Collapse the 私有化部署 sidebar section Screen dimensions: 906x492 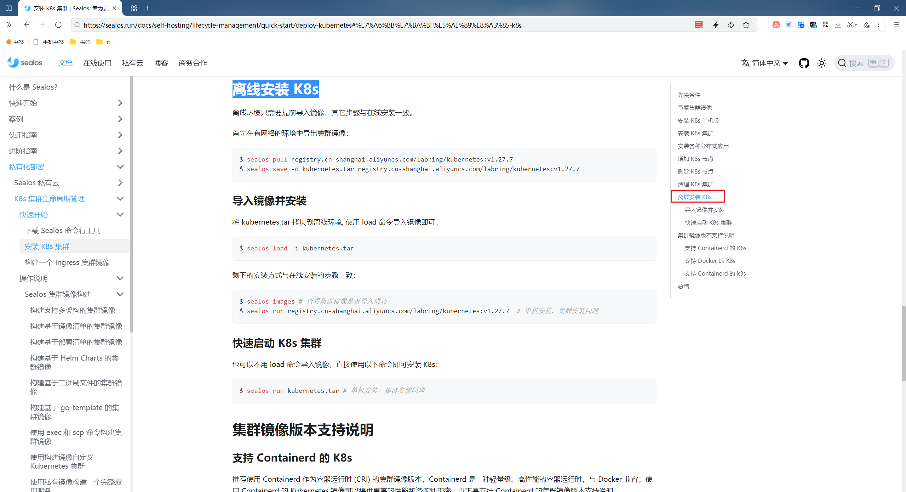tap(120, 167)
